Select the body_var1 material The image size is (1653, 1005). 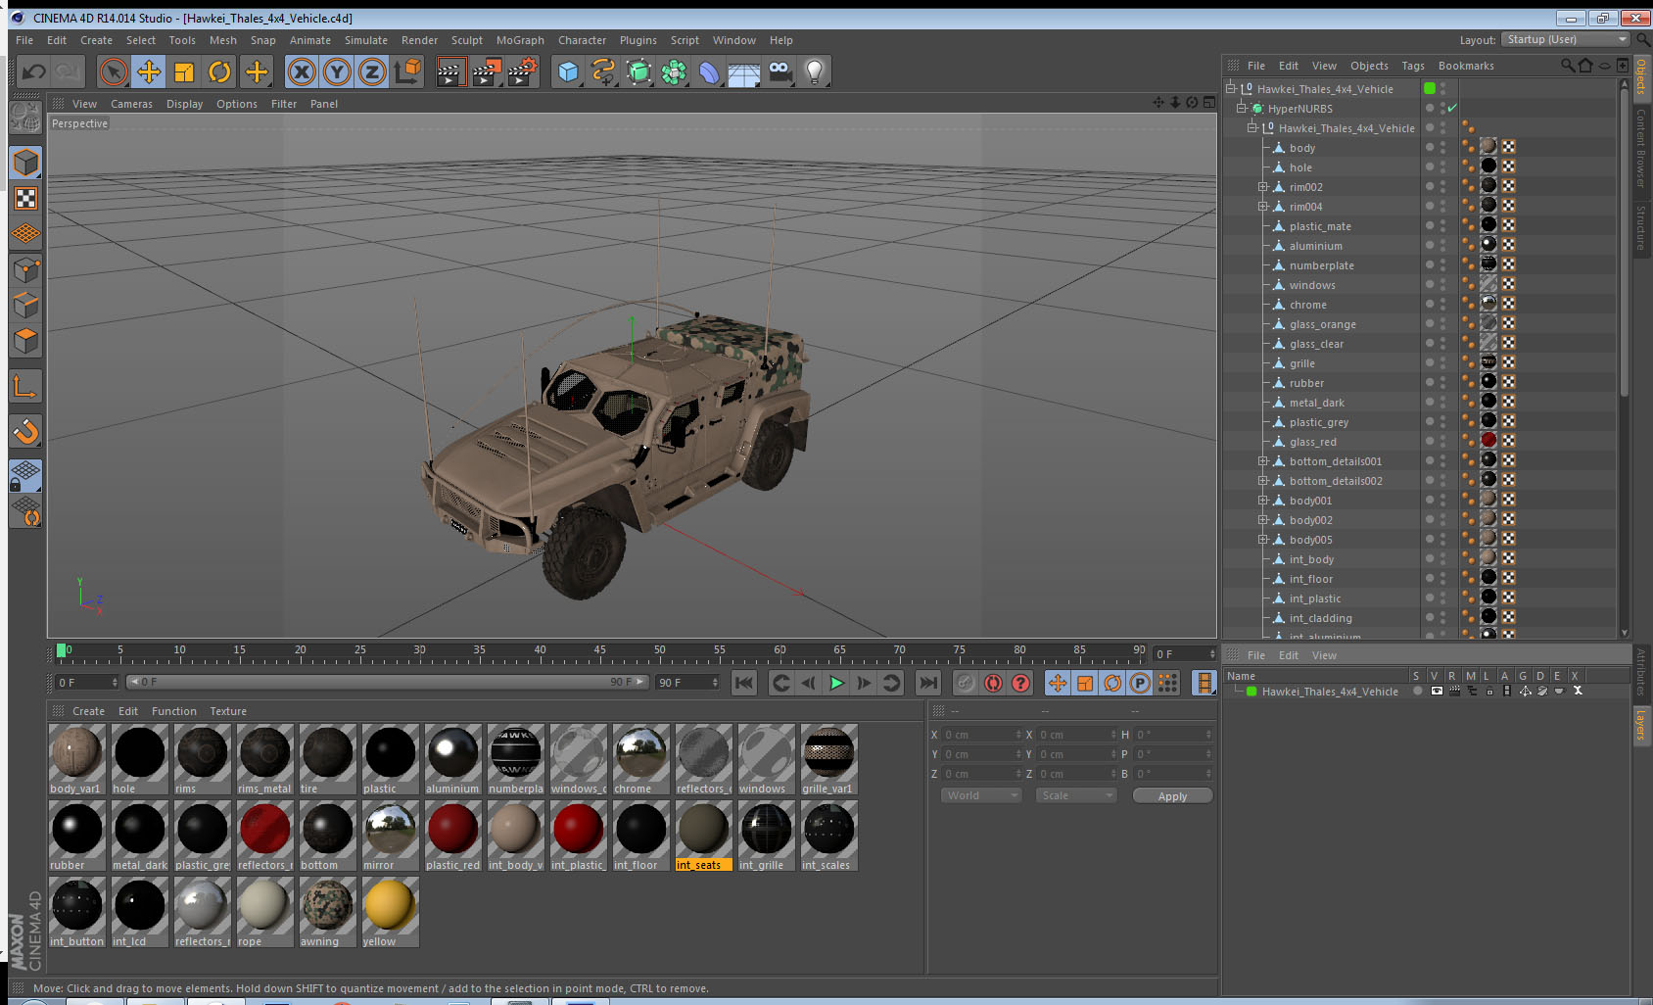[x=77, y=759]
